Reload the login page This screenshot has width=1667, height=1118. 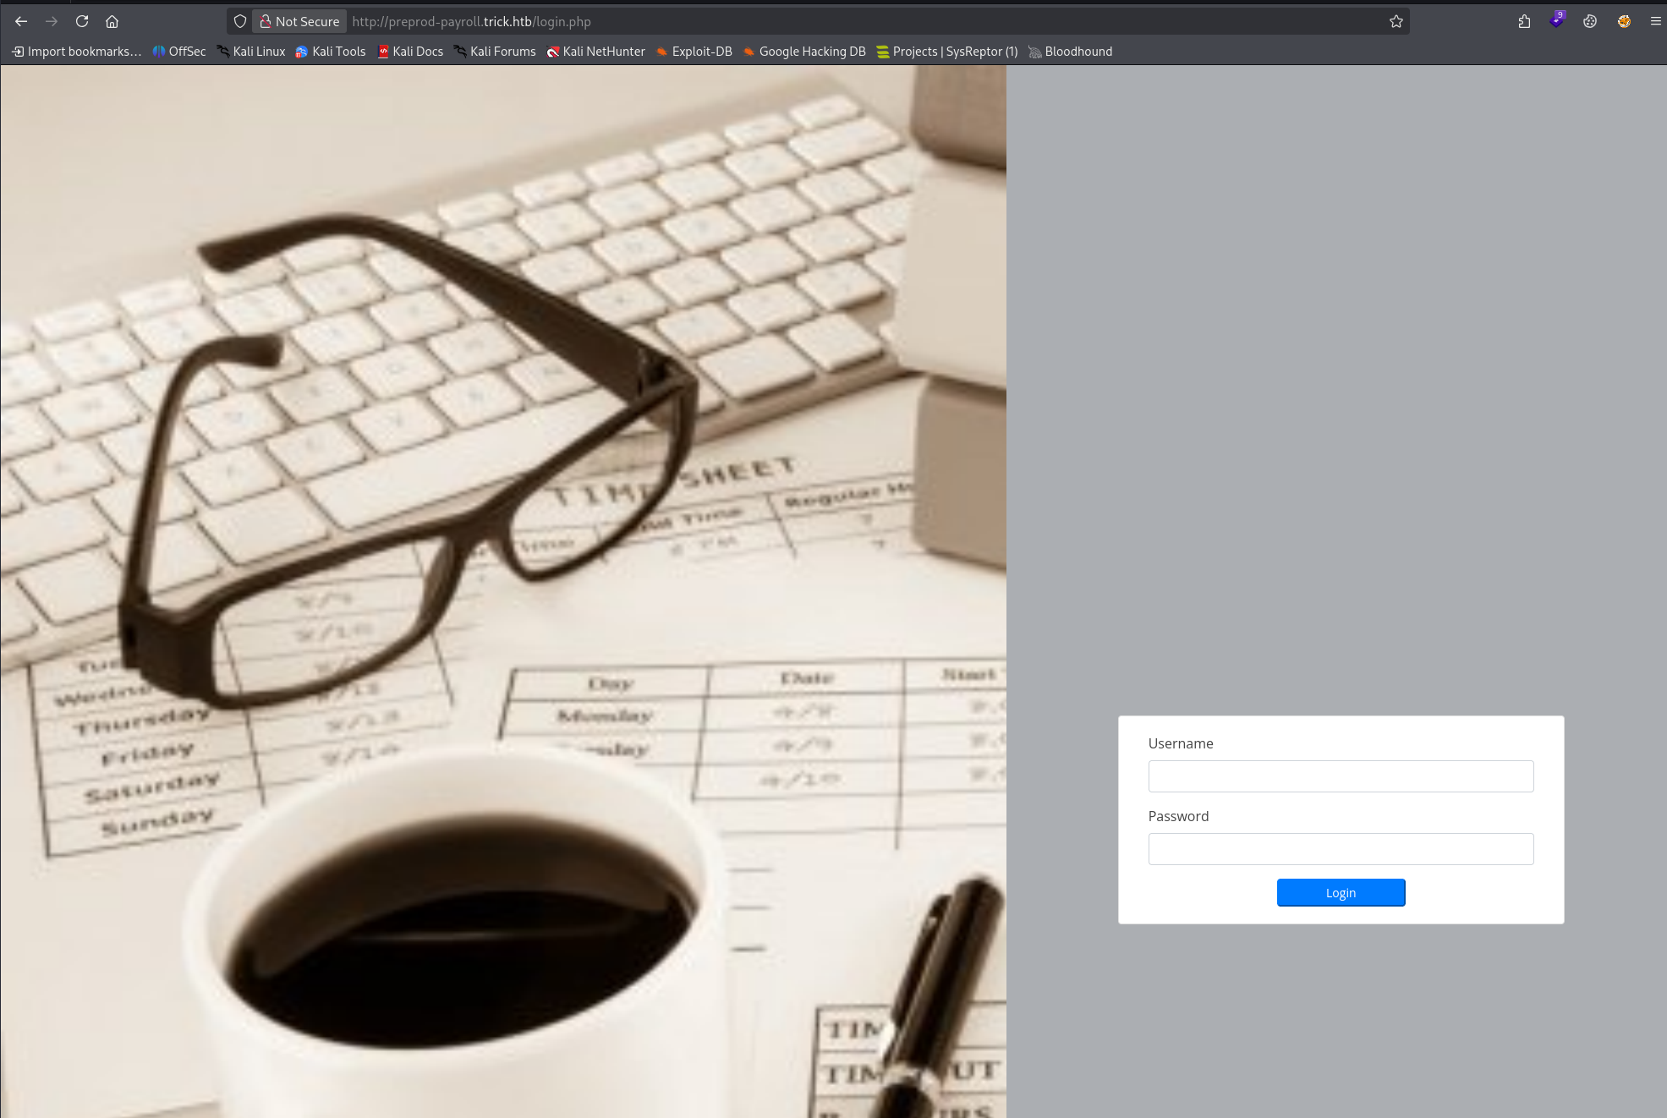(x=82, y=21)
